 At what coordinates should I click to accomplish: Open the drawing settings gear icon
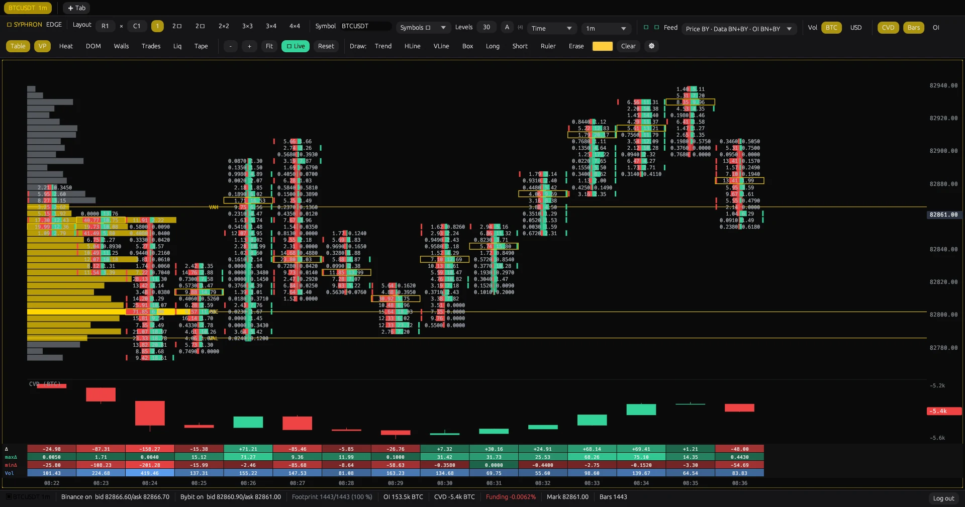coord(651,46)
